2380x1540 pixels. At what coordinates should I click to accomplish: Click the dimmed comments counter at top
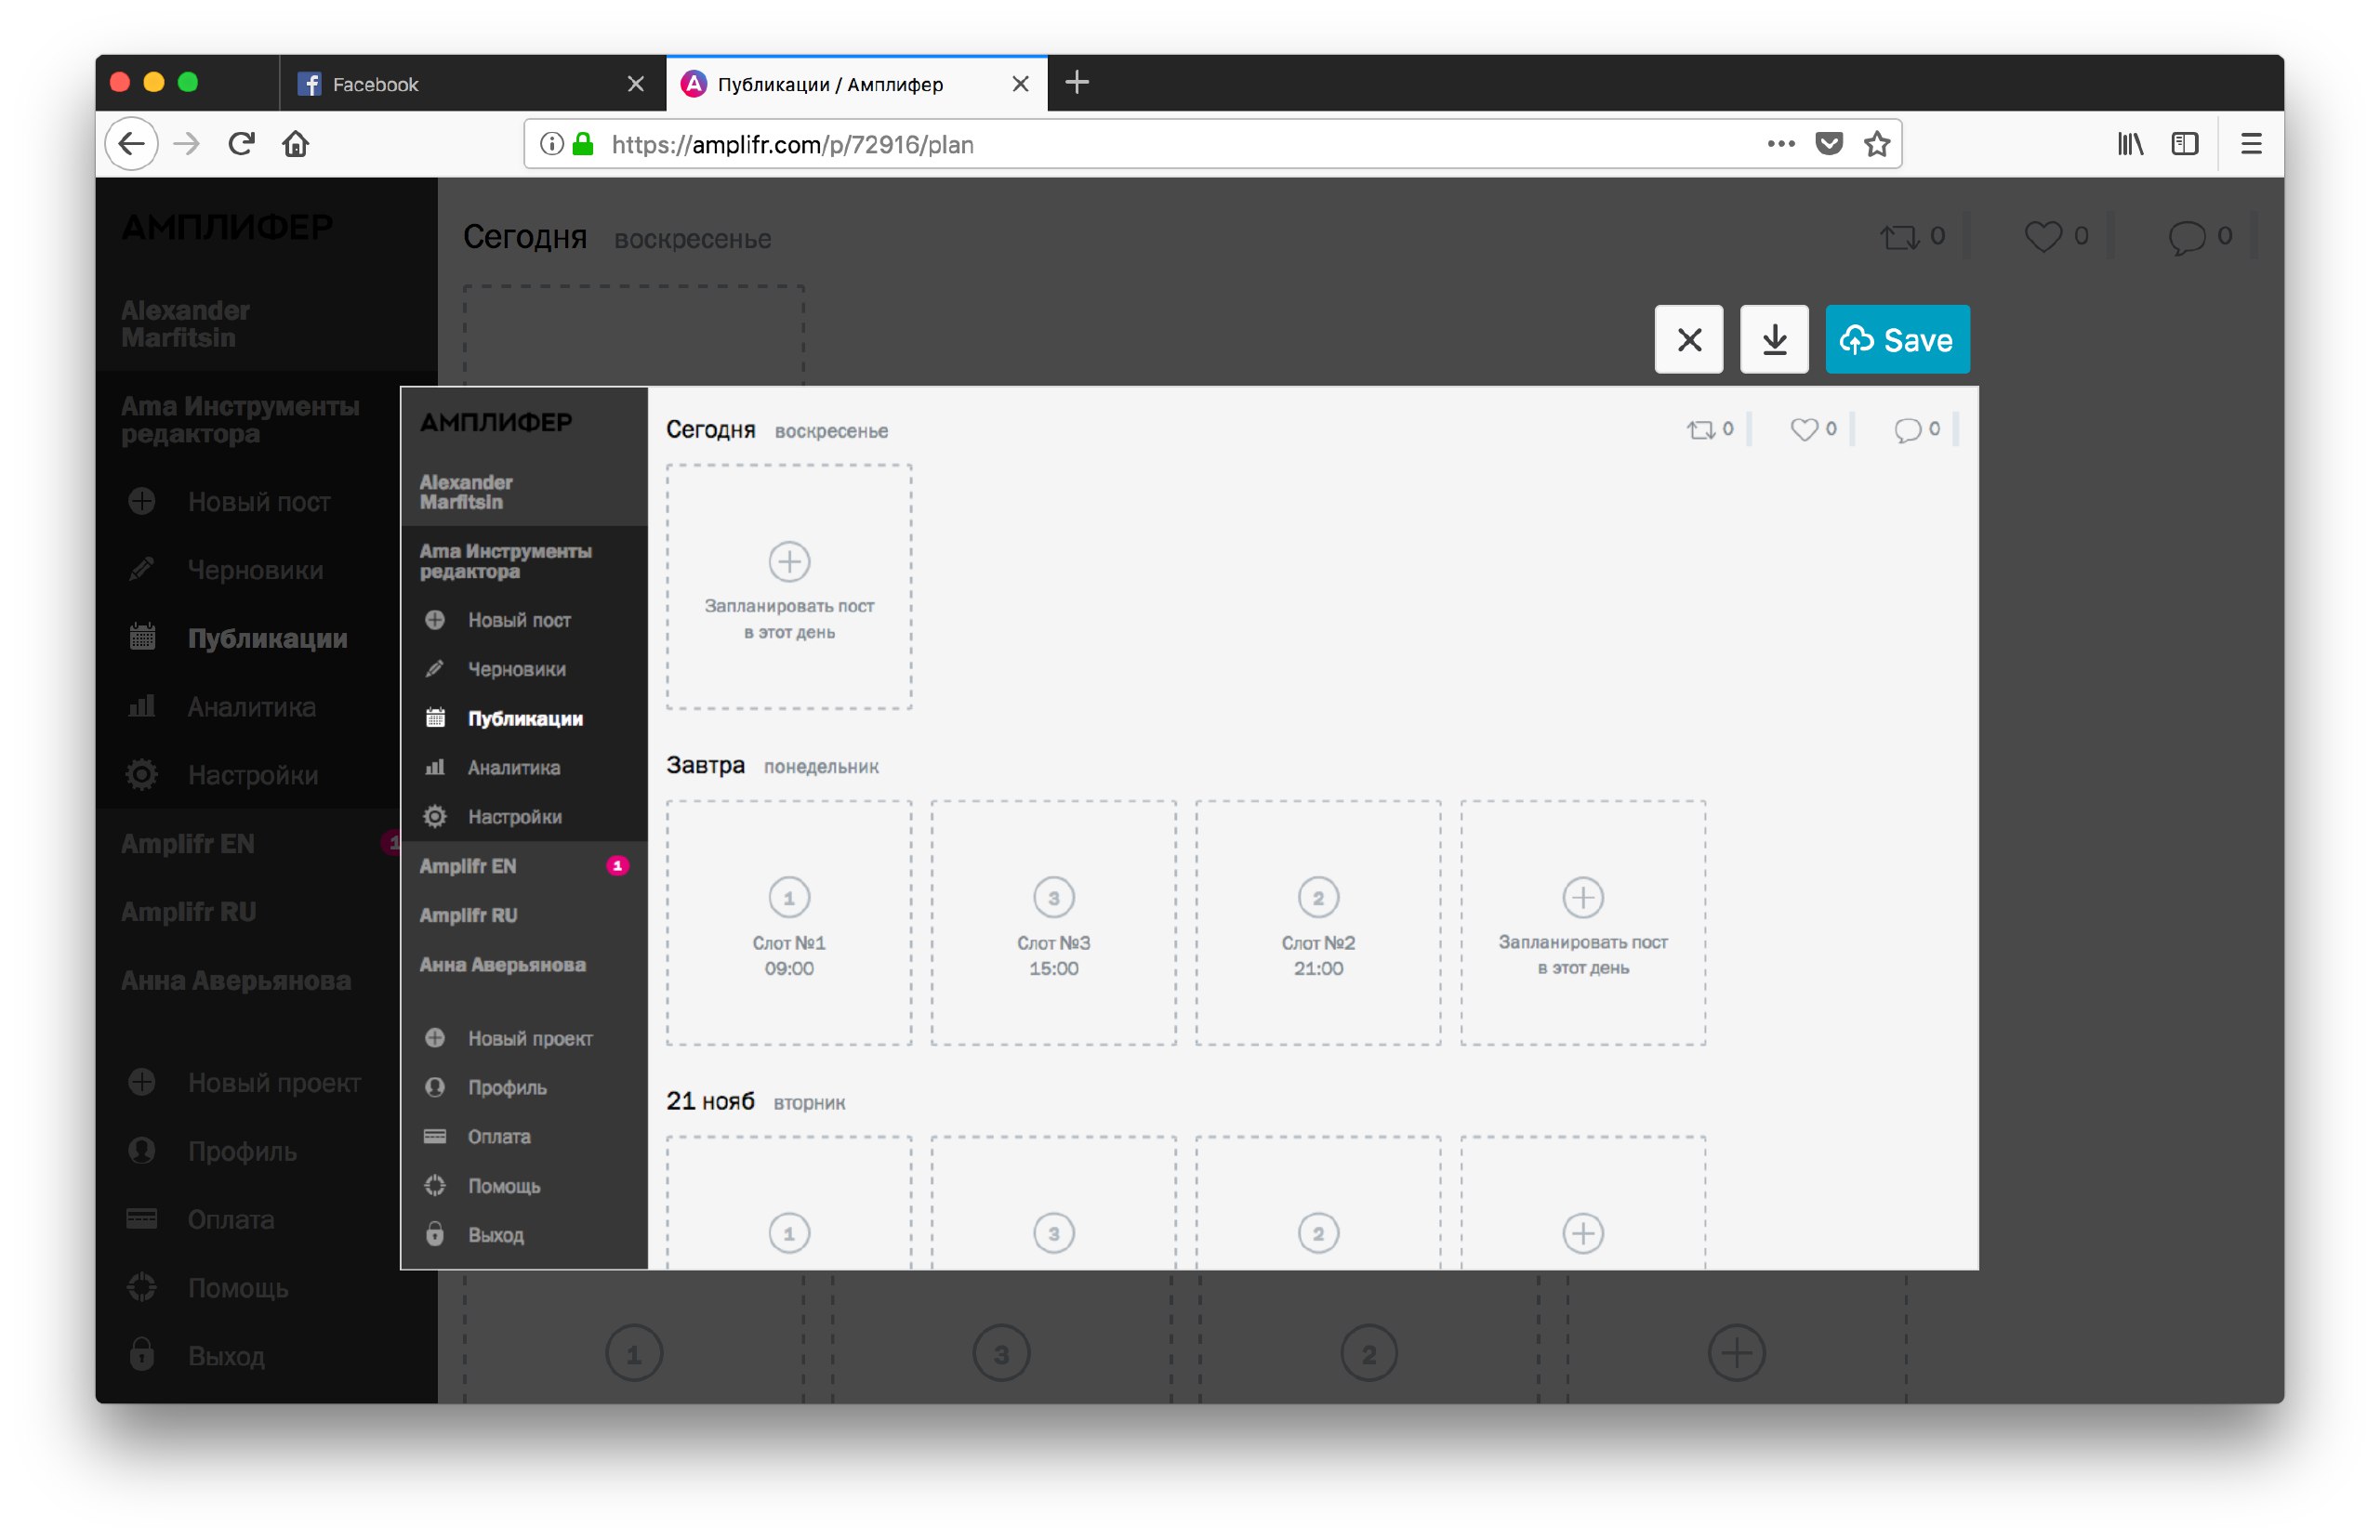coord(2200,236)
